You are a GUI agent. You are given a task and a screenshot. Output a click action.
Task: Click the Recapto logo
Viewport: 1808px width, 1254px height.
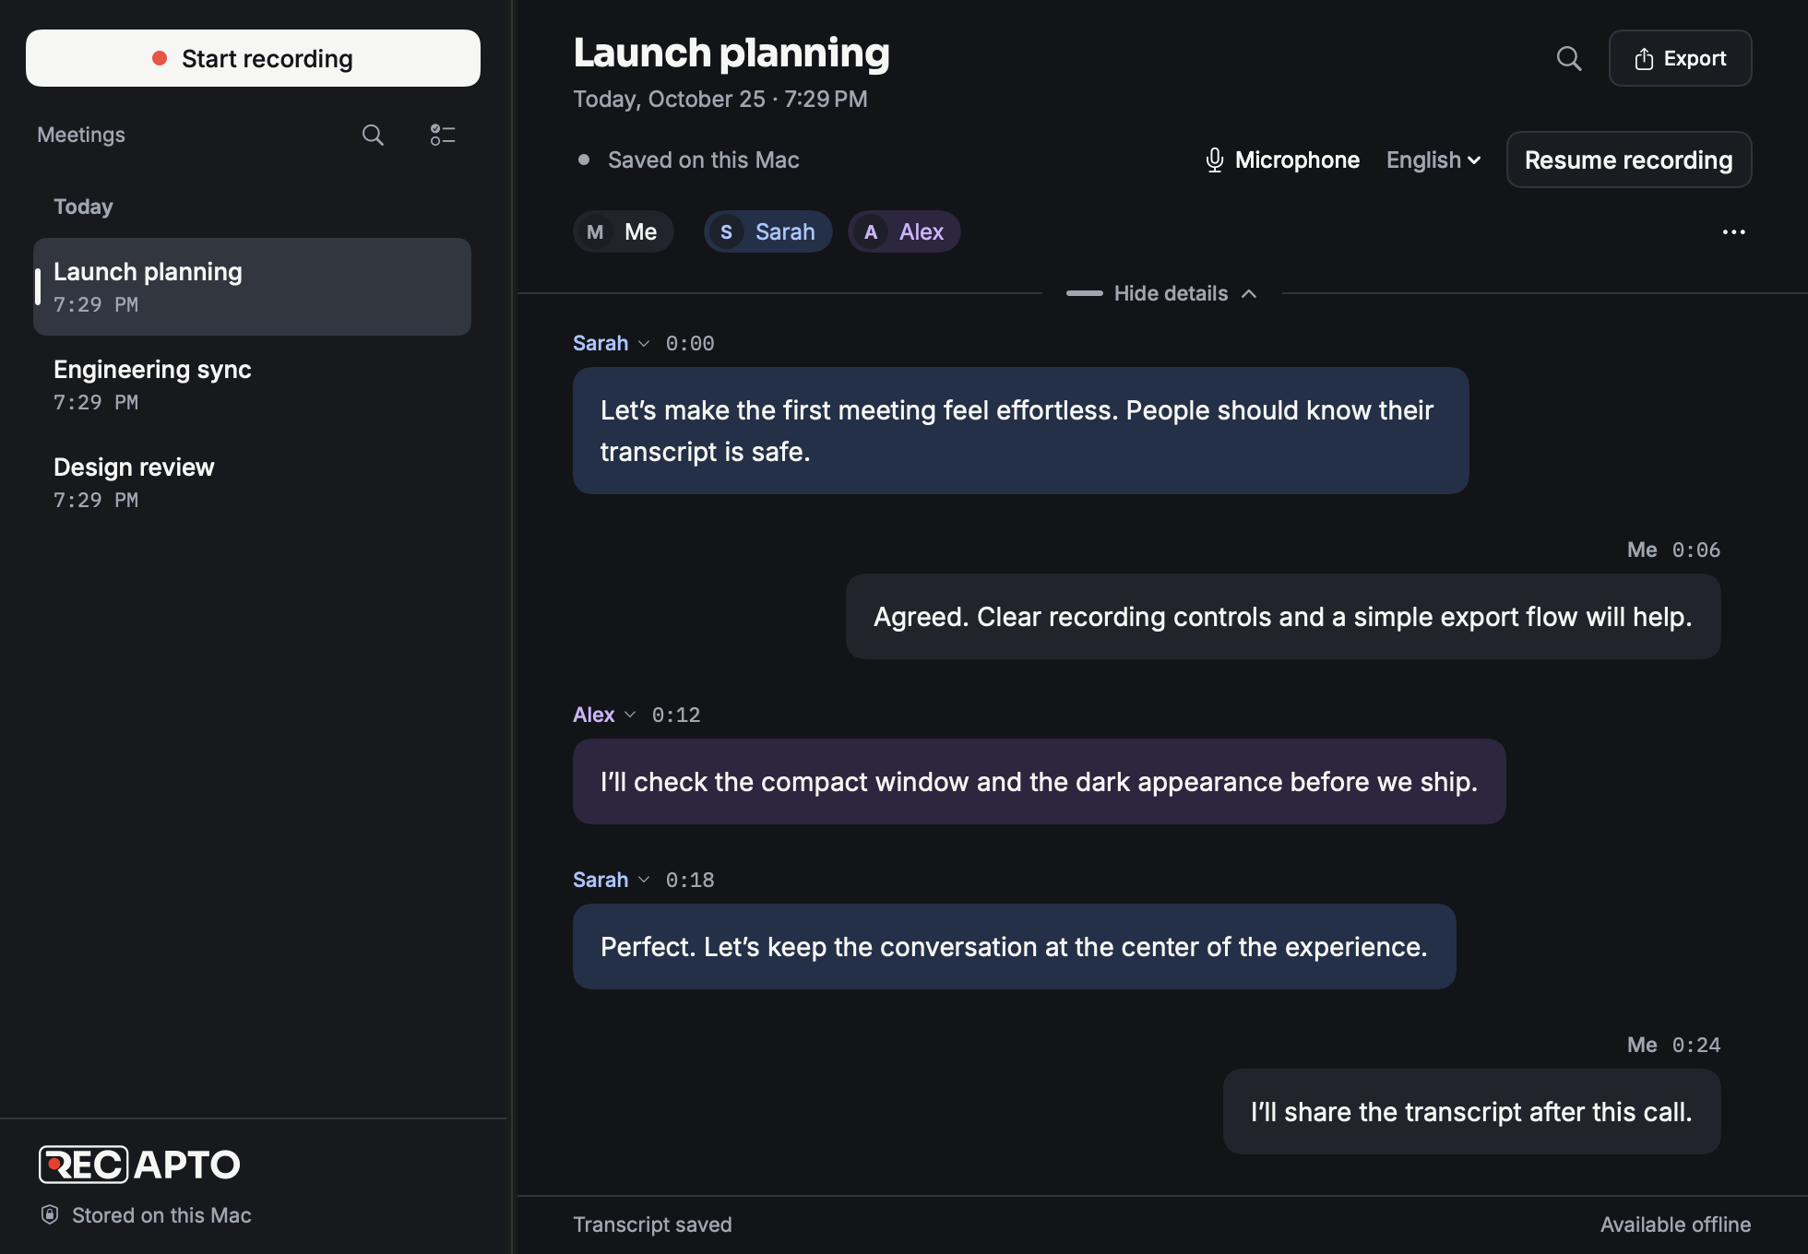coord(139,1165)
